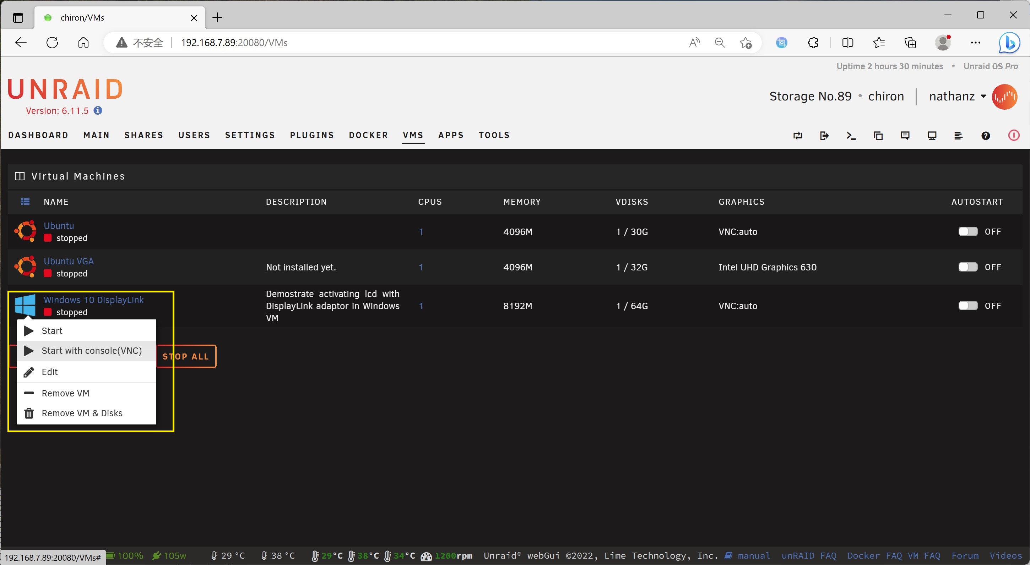This screenshot has height=565, width=1030.
Task: Click the logout icon in toolbar
Action: click(x=824, y=136)
